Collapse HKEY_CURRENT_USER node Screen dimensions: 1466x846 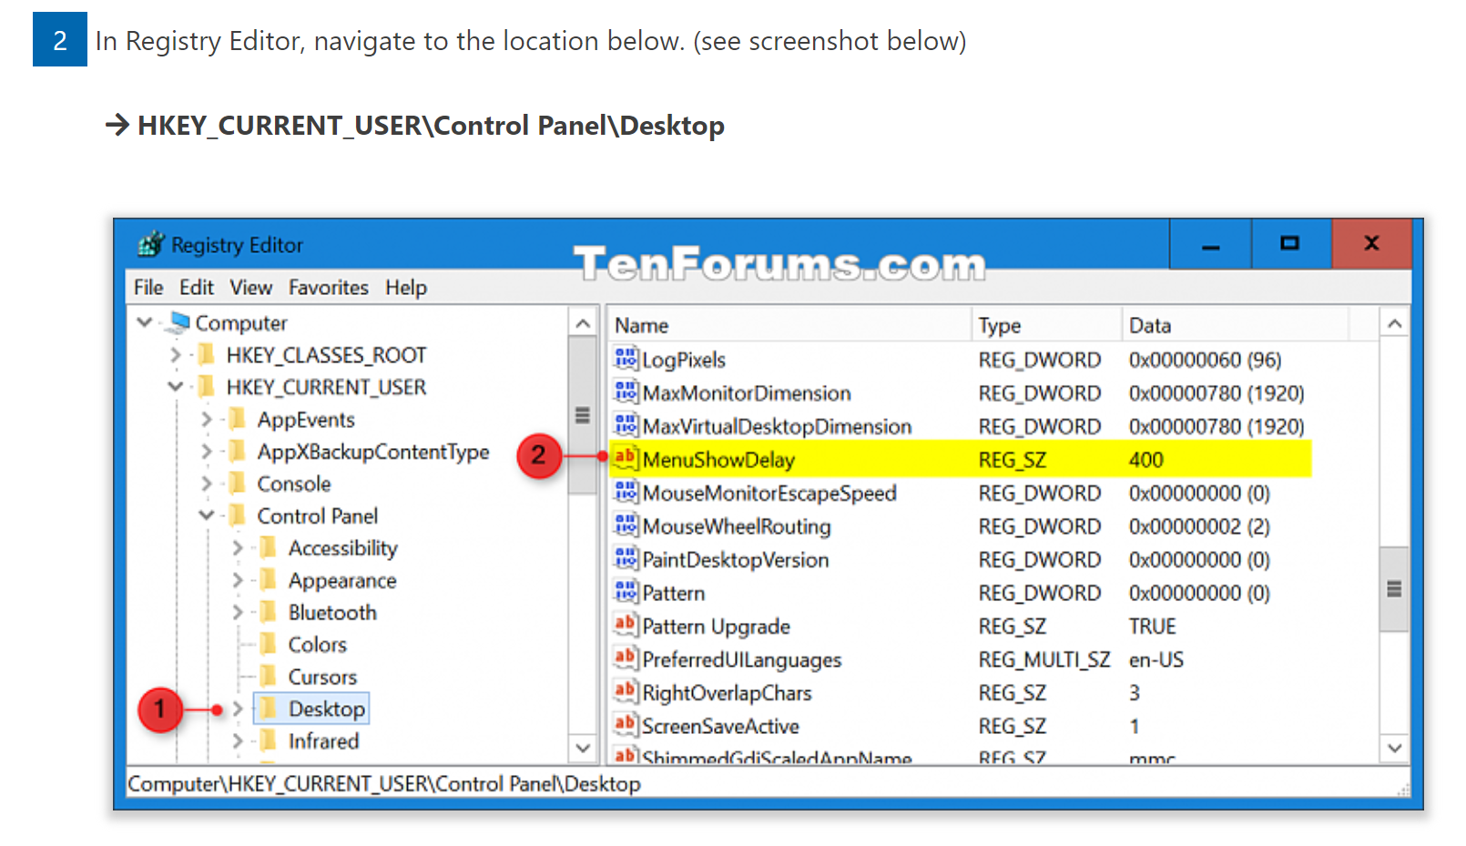click(x=176, y=387)
